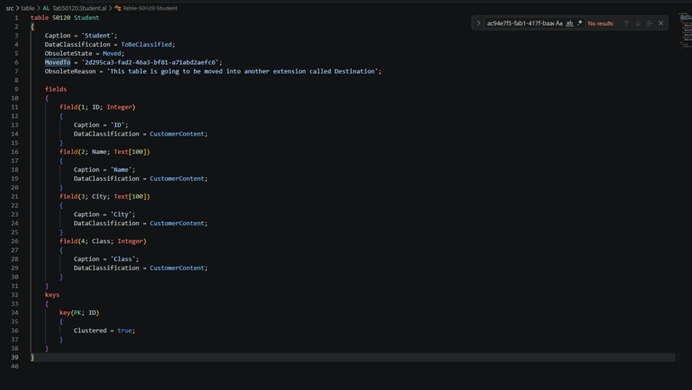692x390 pixels.
Task: Toggle Use Regular Expression option
Action: tap(579, 24)
